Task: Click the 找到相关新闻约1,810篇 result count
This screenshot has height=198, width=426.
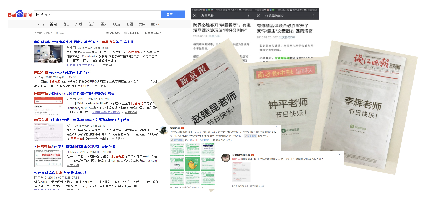Action: coord(49,33)
